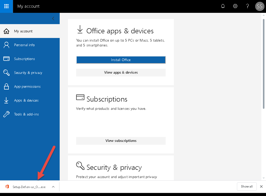The width and height of the screenshot is (266, 196).
Task: Click the key icon beside Security & privacy heading
Action: click(80, 166)
